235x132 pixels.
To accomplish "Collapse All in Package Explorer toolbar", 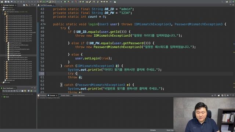I will coord(24,5).
